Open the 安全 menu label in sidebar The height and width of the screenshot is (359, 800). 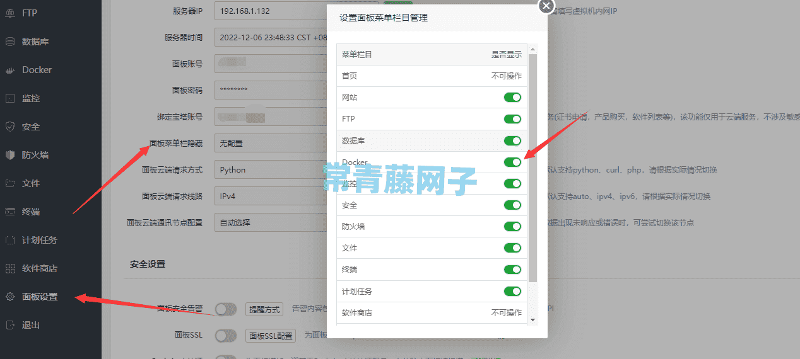tap(31, 127)
